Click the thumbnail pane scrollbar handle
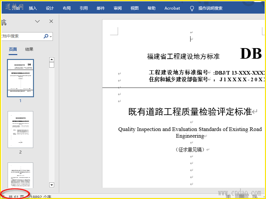The width and height of the screenshot is (266, 199). [x=52, y=65]
